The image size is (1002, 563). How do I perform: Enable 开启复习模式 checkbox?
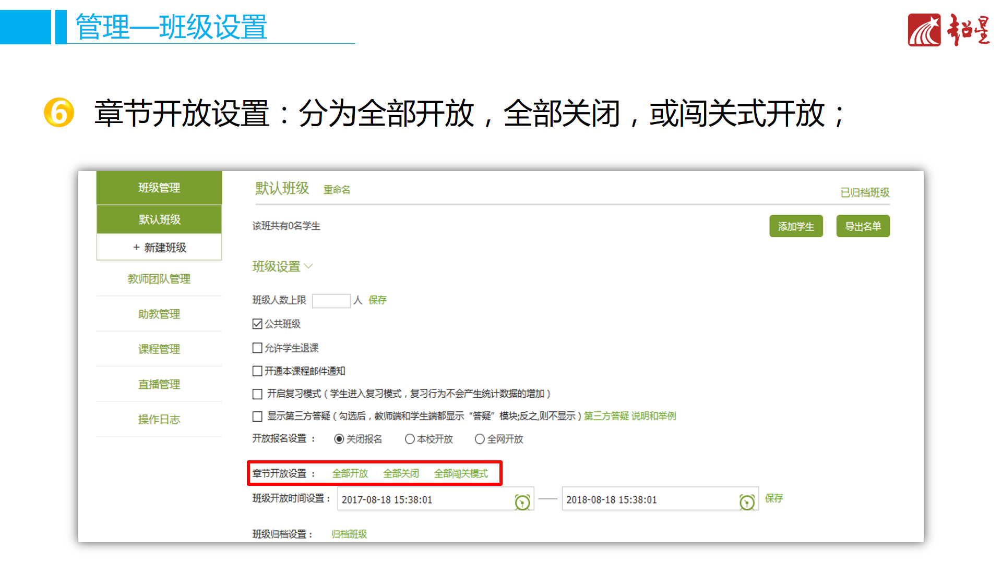tap(257, 394)
